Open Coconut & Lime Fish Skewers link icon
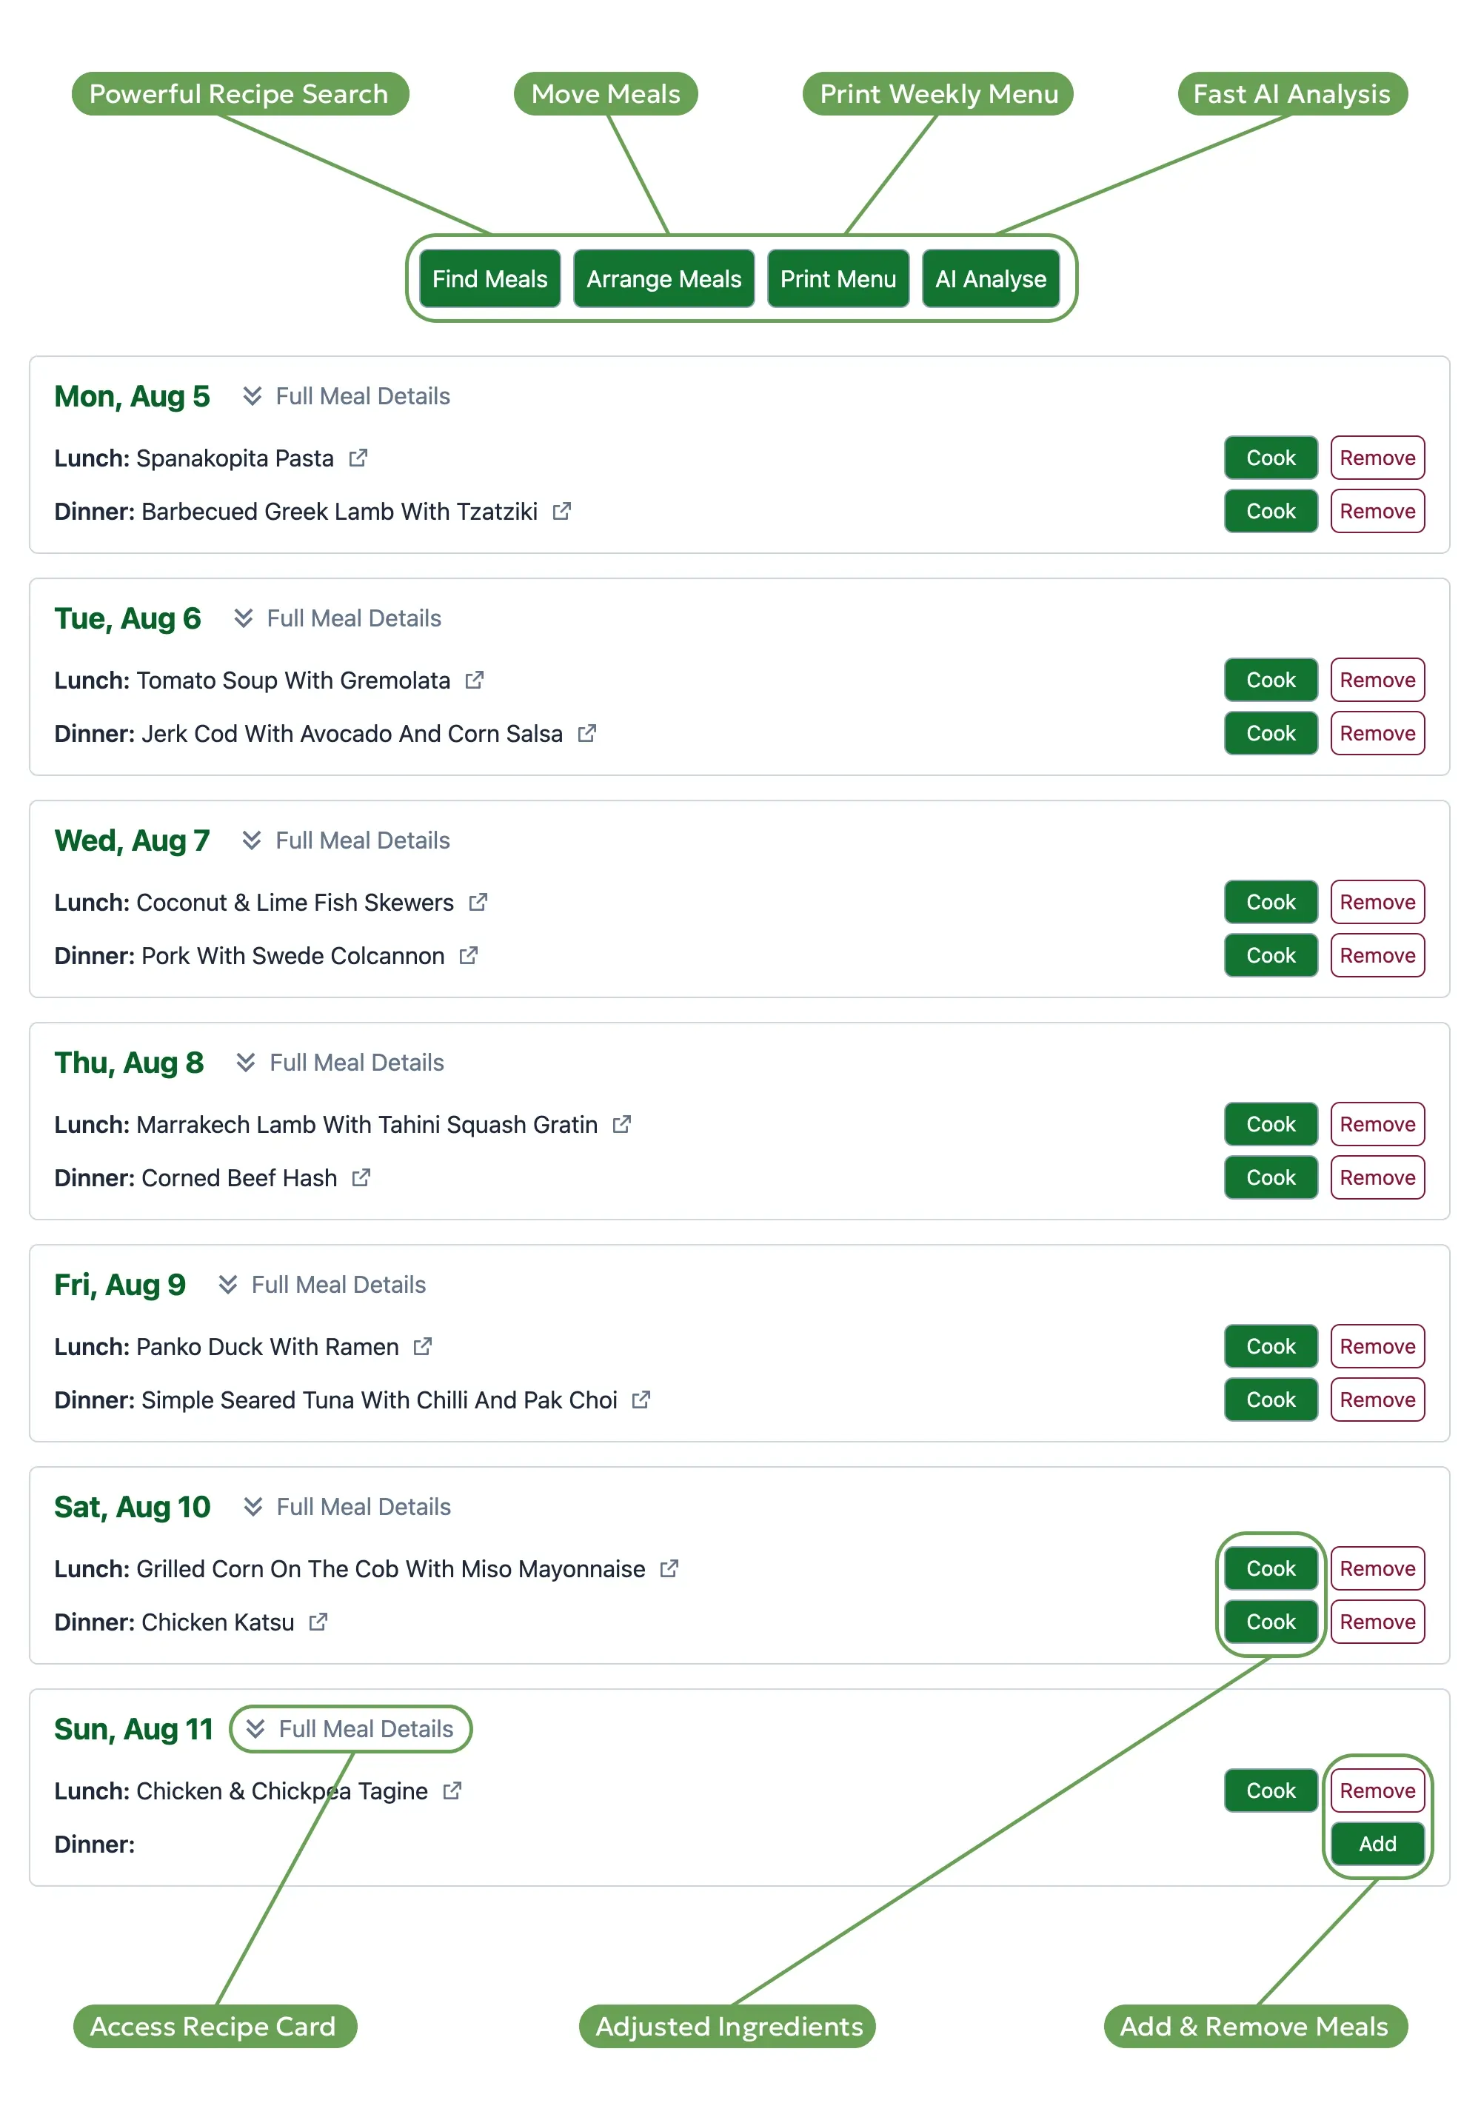Screen dimensions: 1481x2120 478,902
